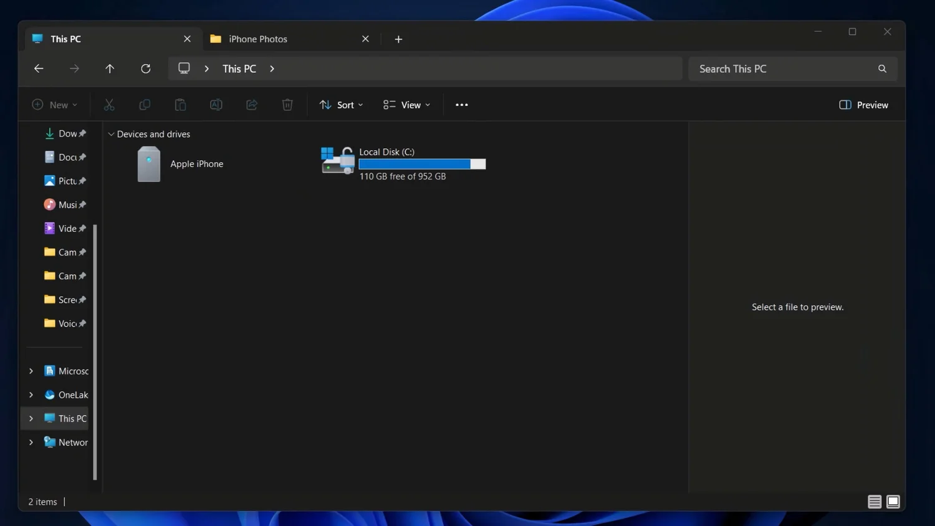Open the See more ellipsis menu

[x=461, y=105]
